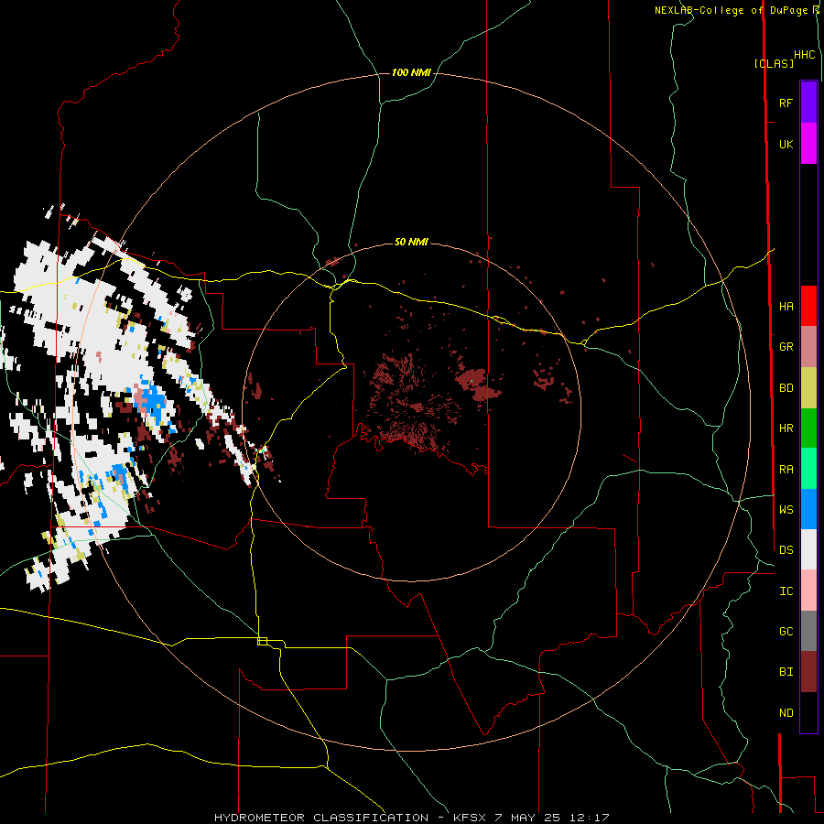
Task: Pick the light green RA rain color block
Action: 808,469
